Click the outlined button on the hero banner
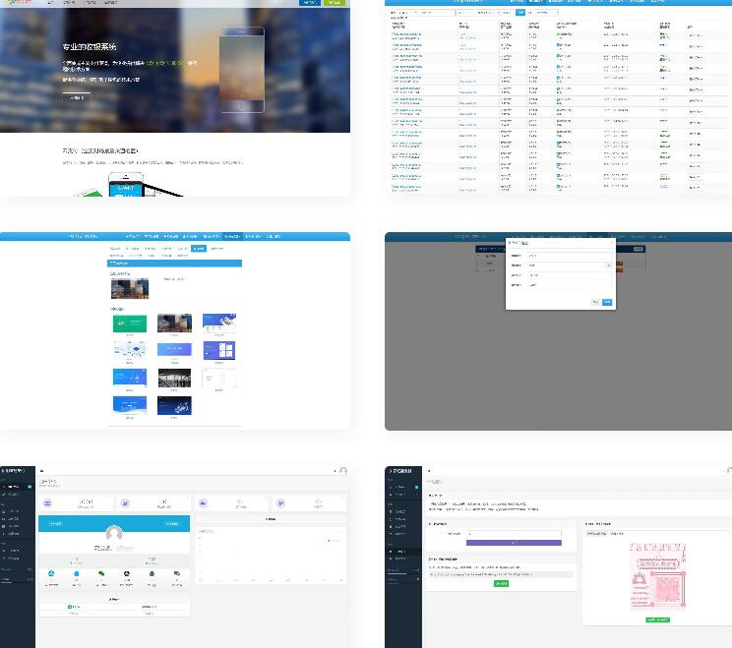 pyautogui.click(x=76, y=97)
